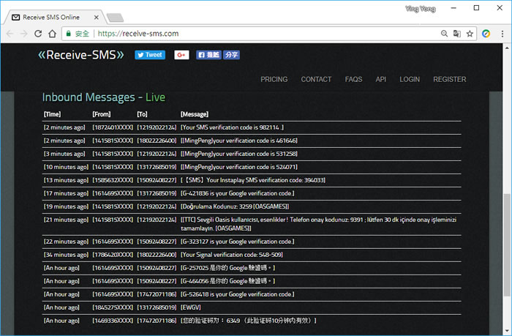Click the 22 minutes ago timestamp
512x336 pixels.
click(x=66, y=242)
